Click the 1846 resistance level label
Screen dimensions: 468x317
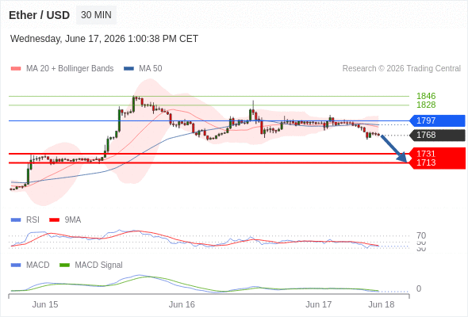426,96
